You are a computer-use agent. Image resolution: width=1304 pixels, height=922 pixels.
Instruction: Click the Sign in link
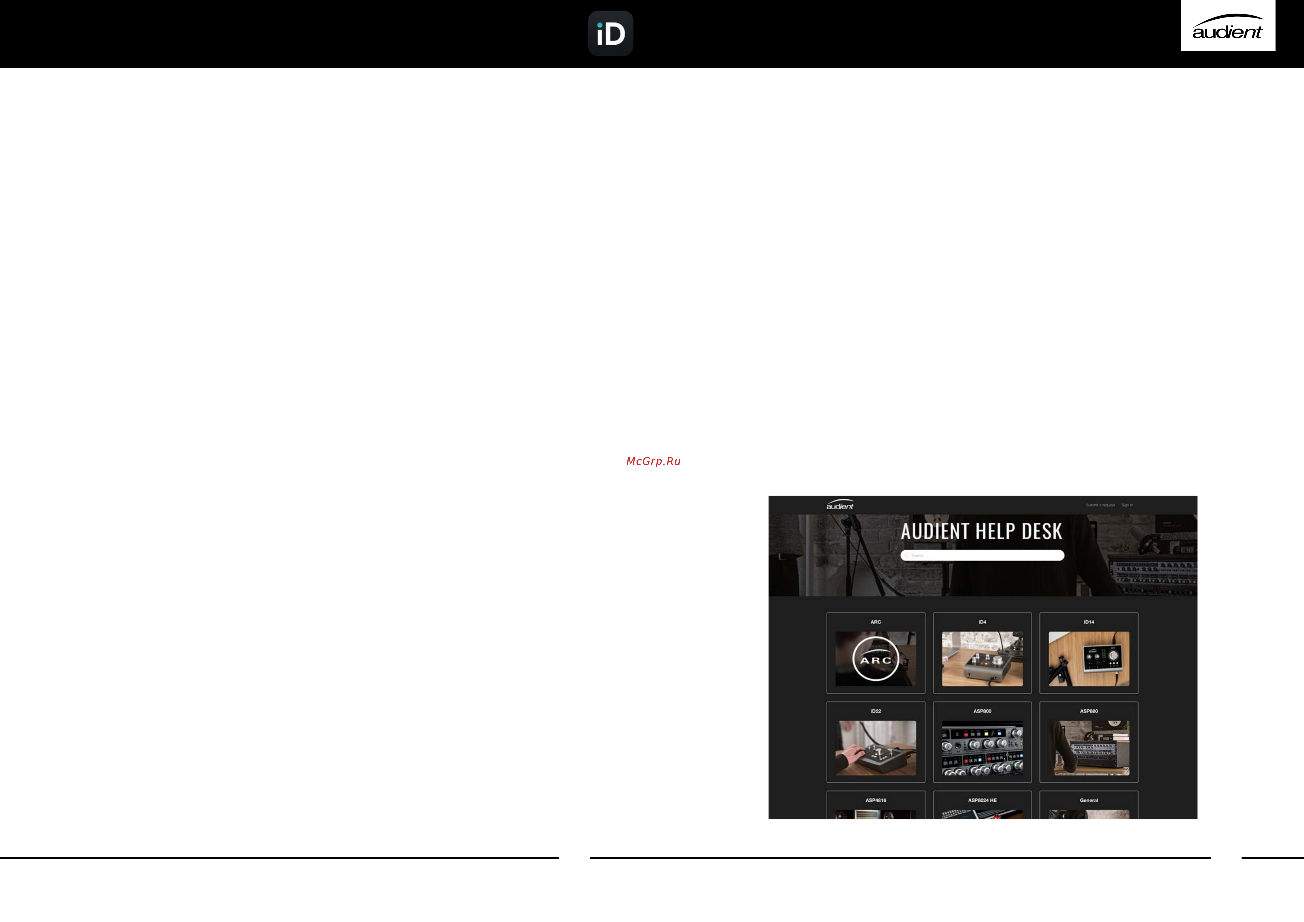(x=1127, y=505)
